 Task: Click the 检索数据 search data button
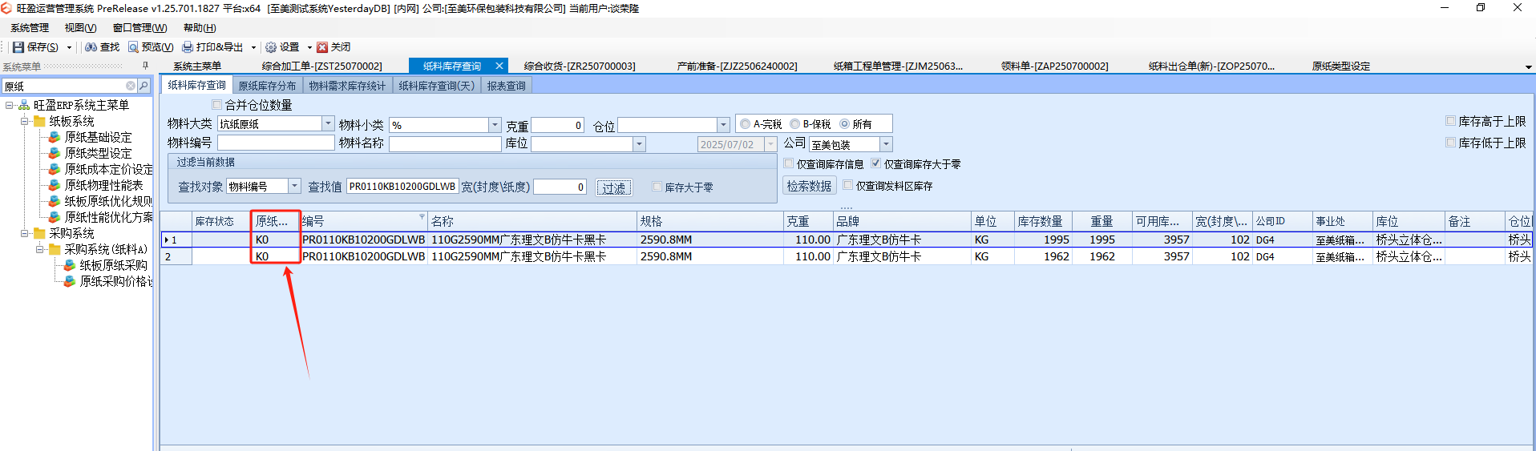[809, 186]
